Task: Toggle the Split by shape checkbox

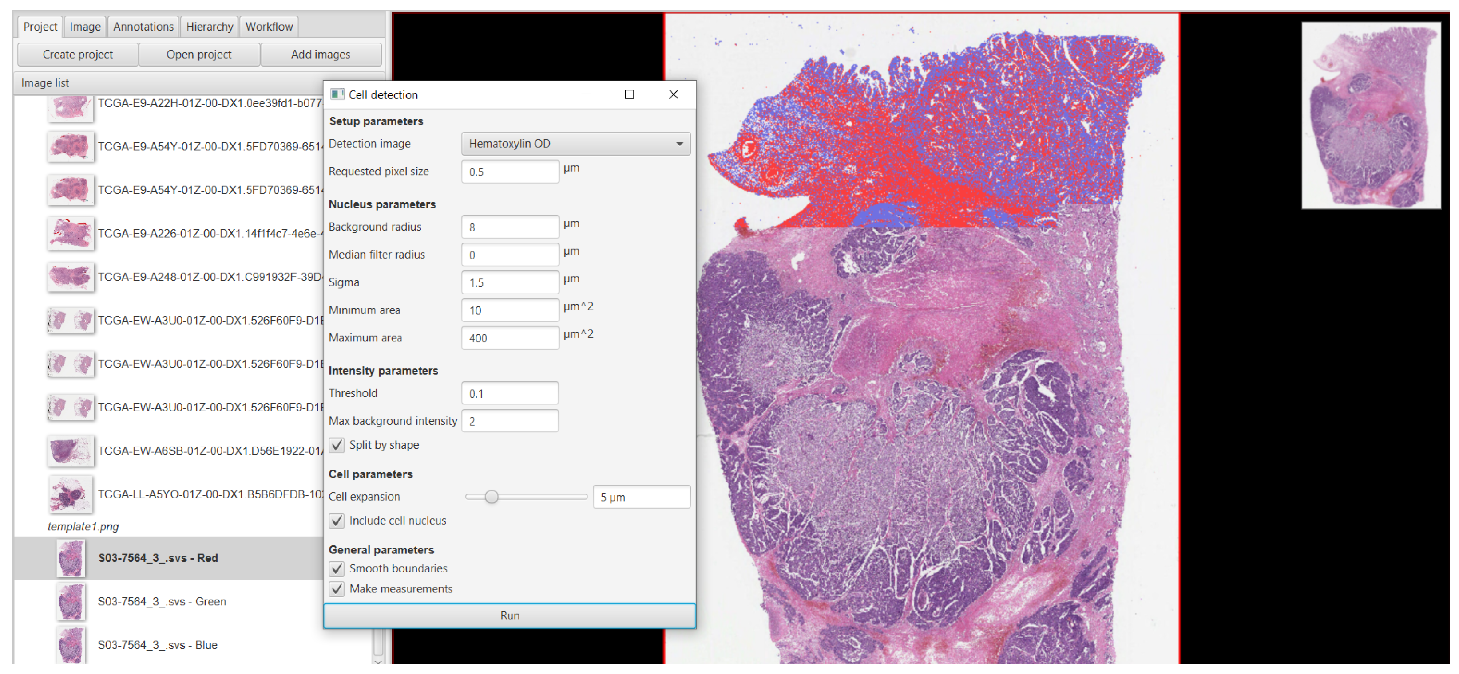Action: click(337, 445)
